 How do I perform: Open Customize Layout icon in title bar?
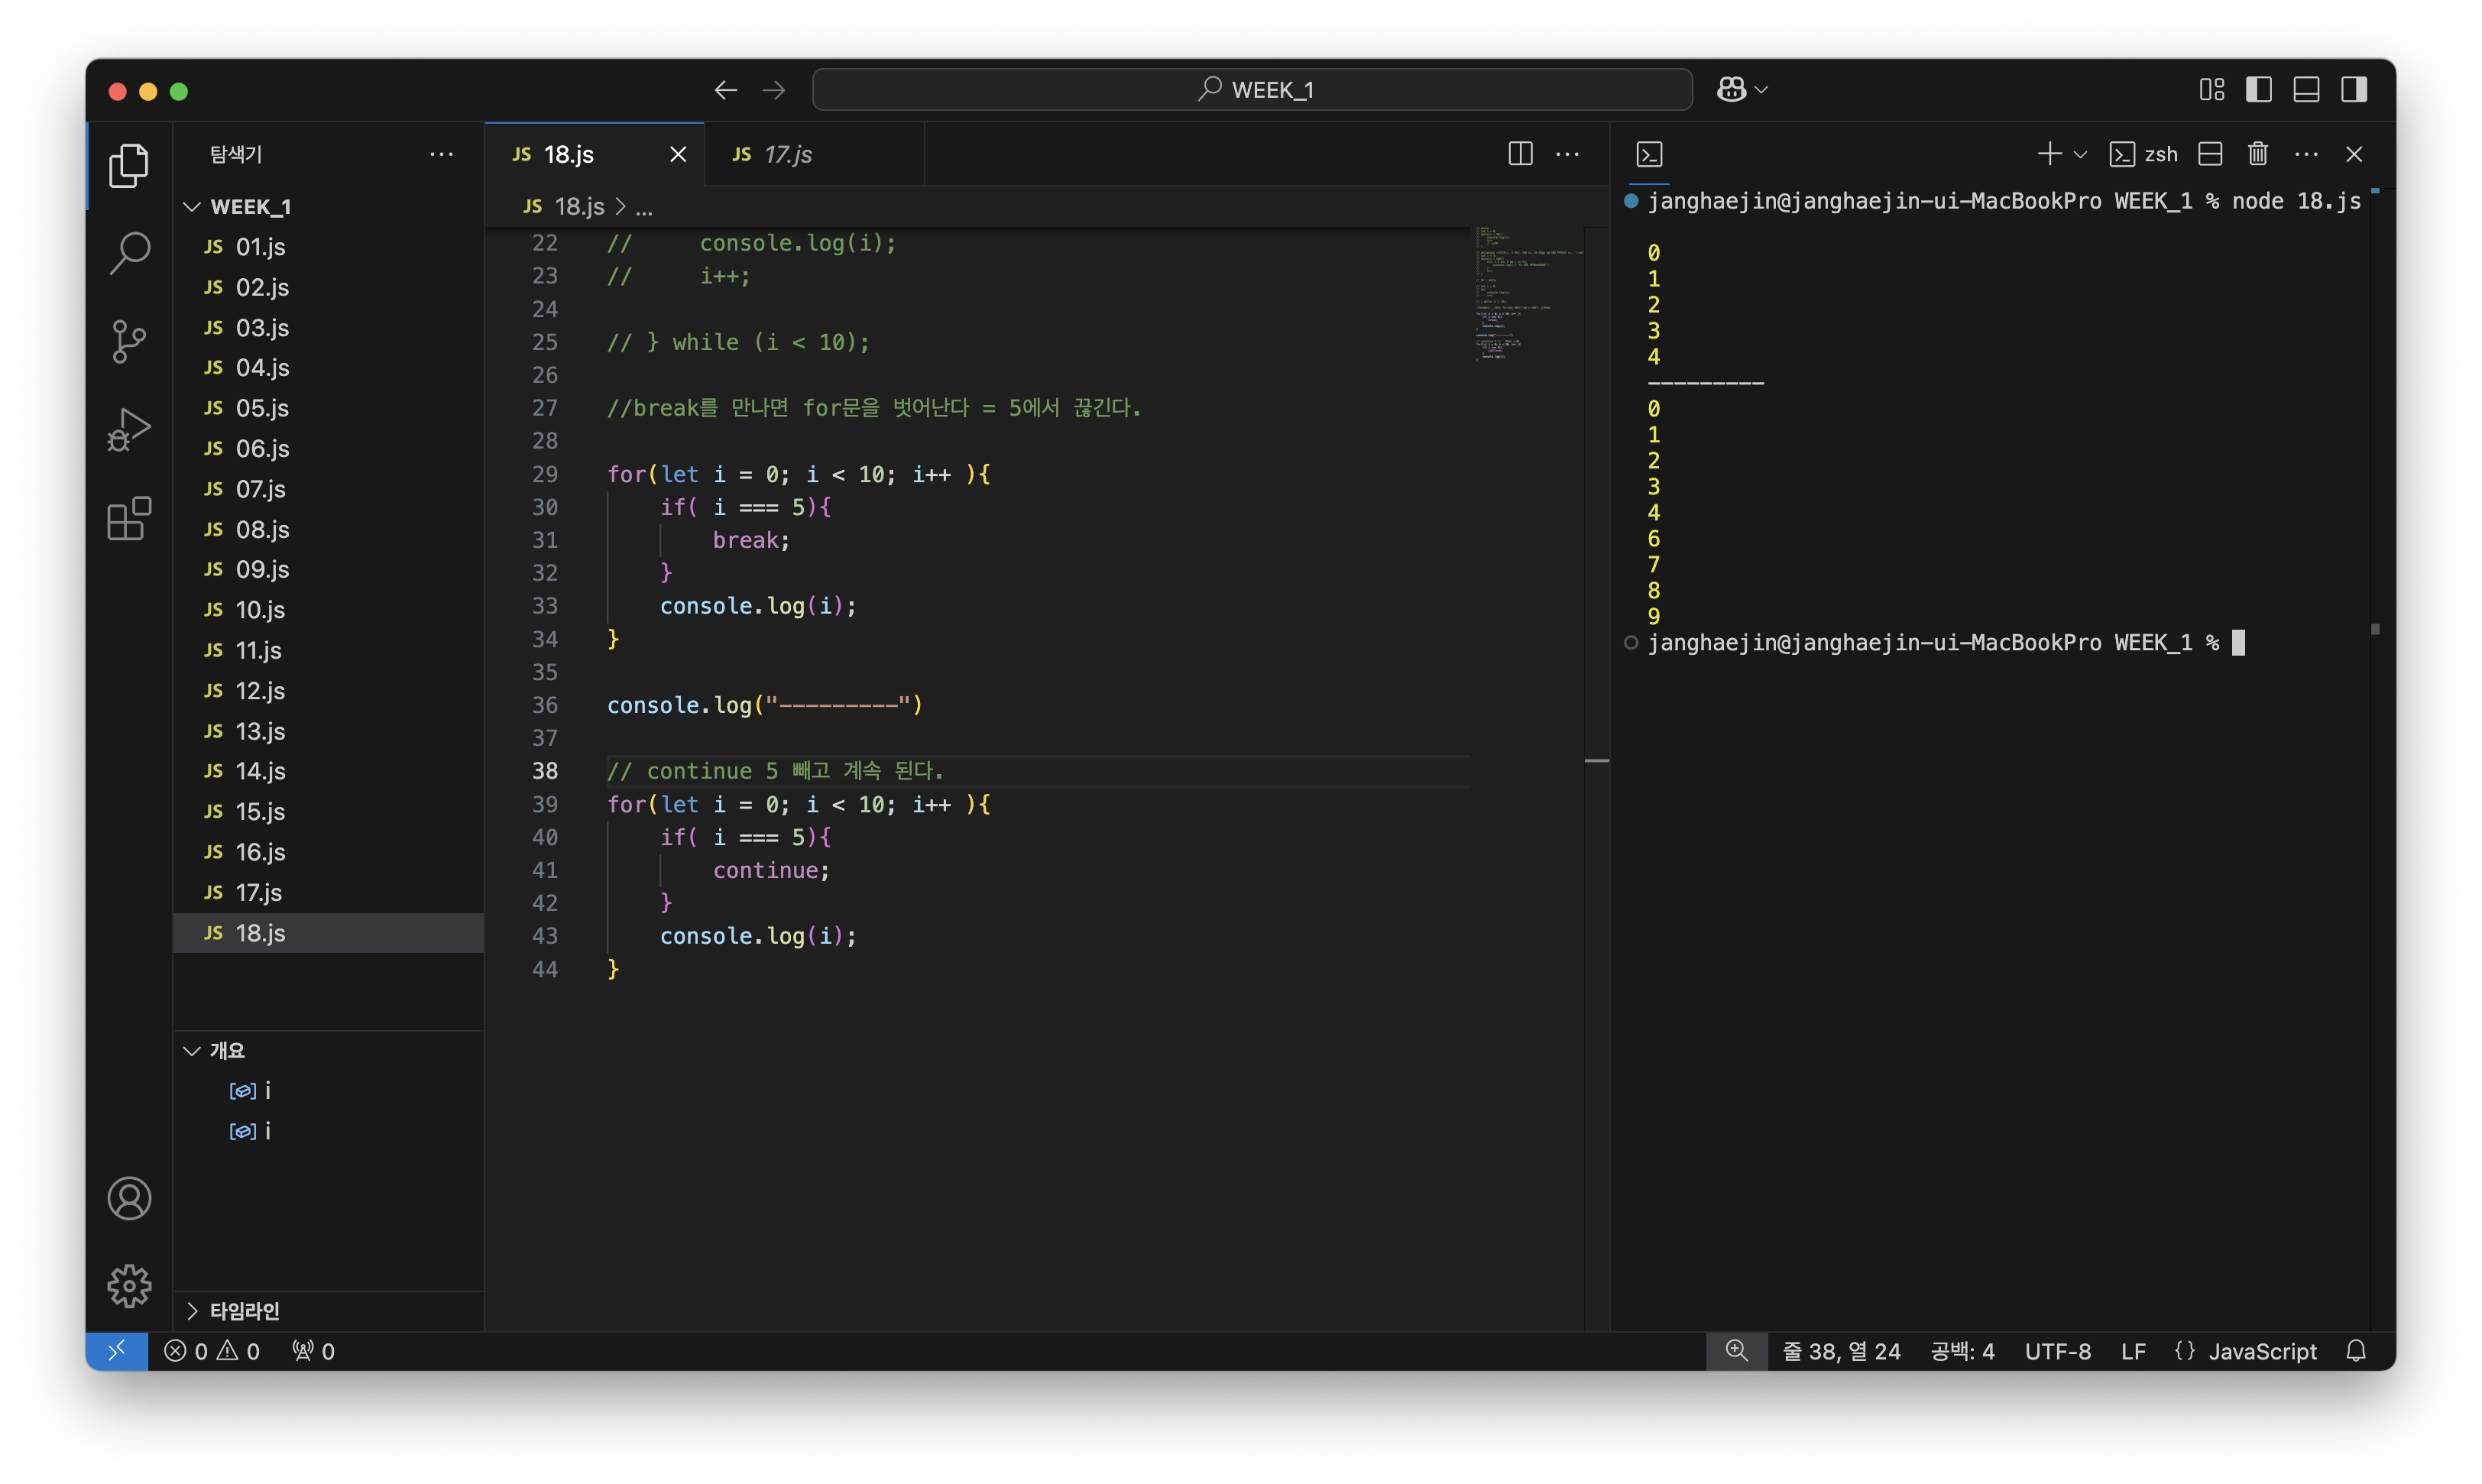2212,90
